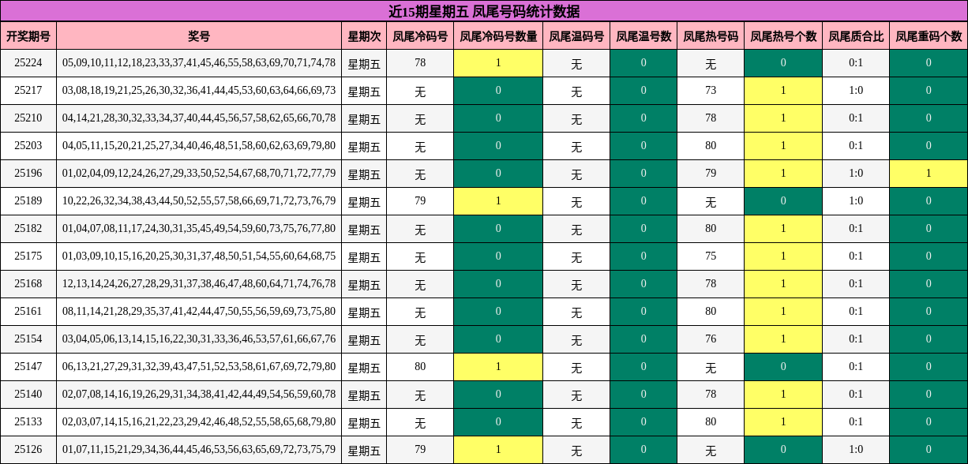Click yellow cold-count cell 1 in row 25224

(x=498, y=63)
